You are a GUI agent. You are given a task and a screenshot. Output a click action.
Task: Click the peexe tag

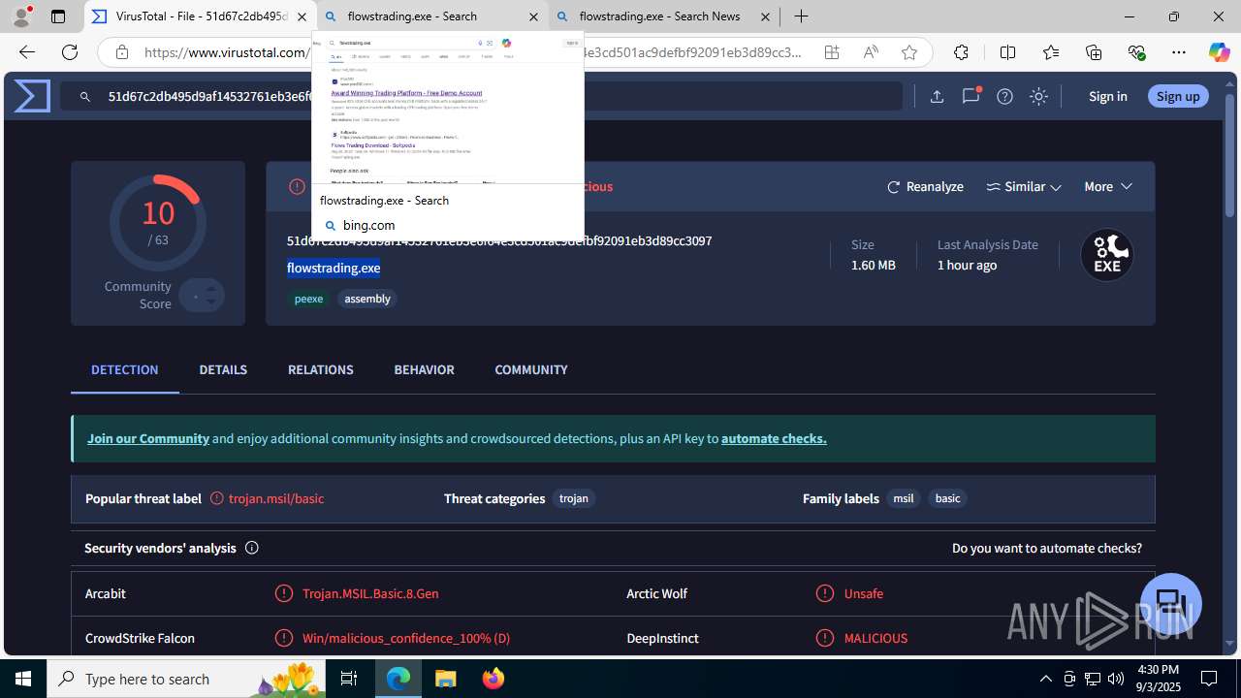point(308,299)
